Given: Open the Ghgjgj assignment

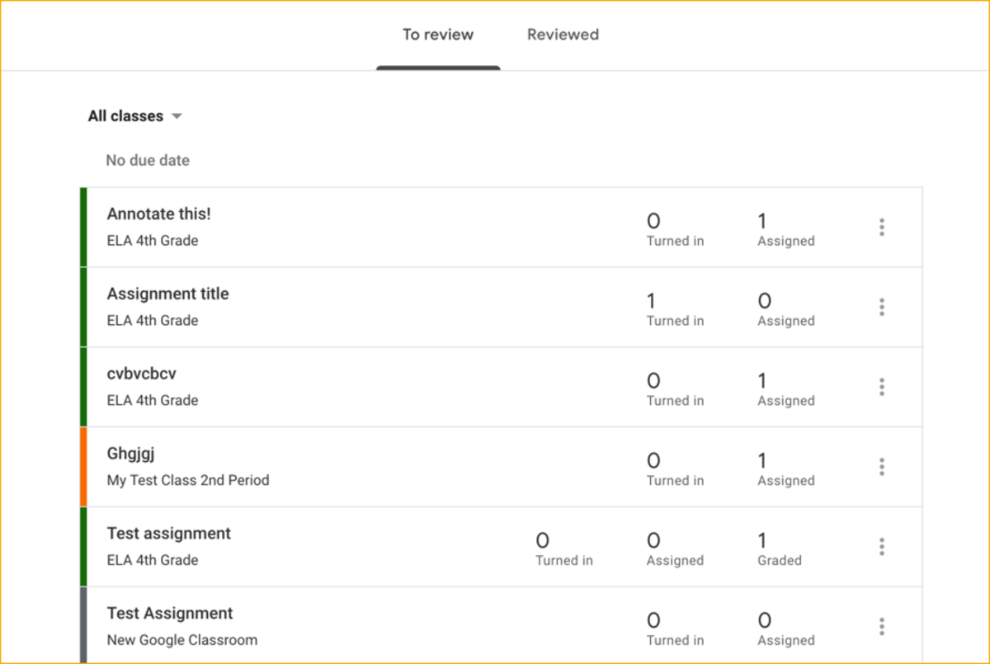Looking at the screenshot, I should tap(130, 454).
